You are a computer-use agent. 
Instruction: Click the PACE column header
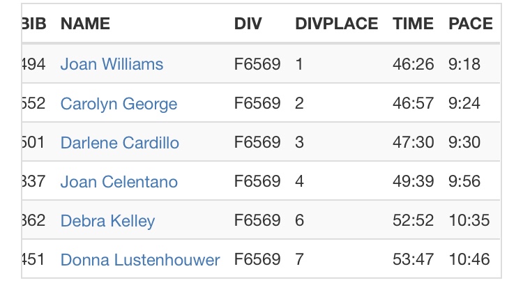point(470,24)
